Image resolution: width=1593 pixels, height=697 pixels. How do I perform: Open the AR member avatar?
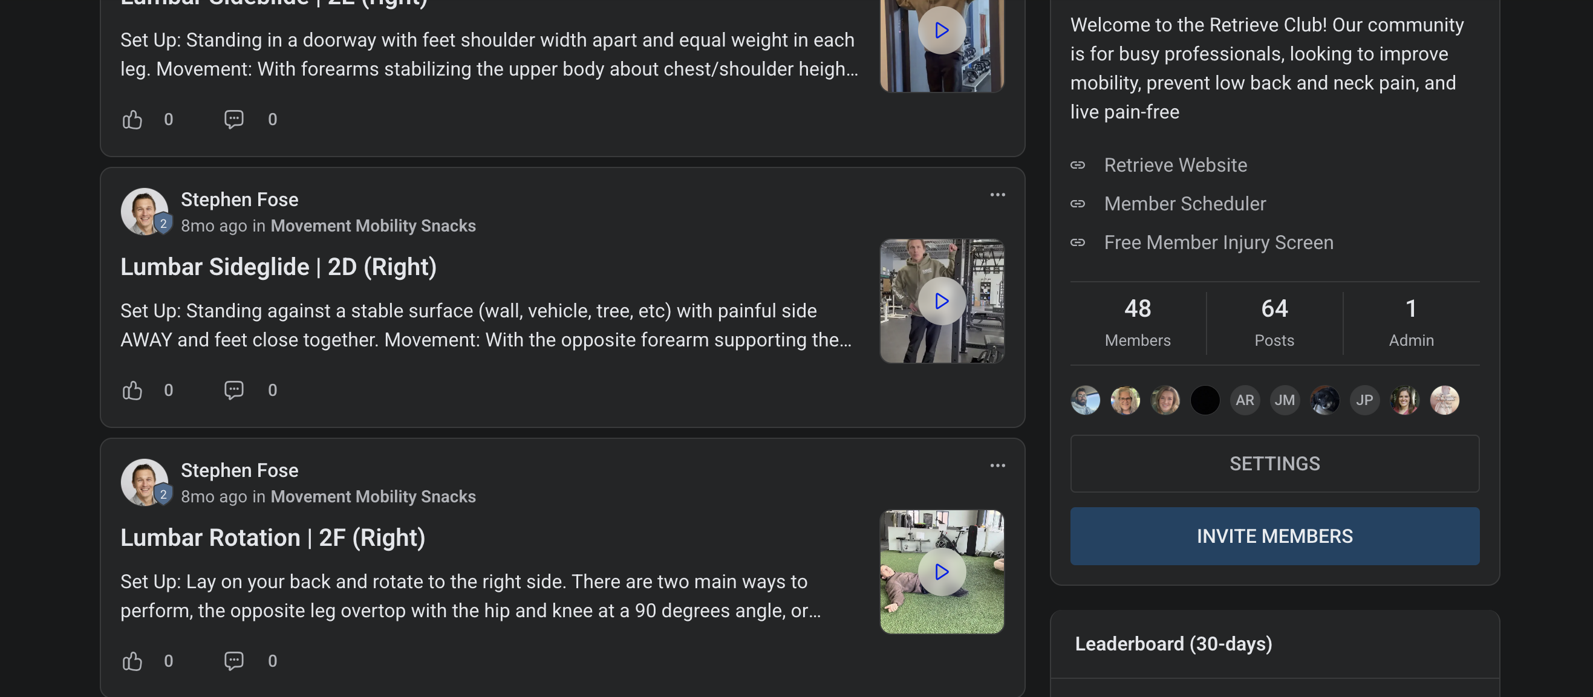(1244, 400)
